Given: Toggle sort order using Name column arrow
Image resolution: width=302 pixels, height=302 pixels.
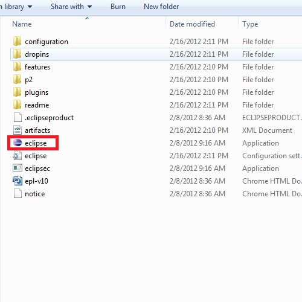Looking at the screenshot, I should point(87,18).
